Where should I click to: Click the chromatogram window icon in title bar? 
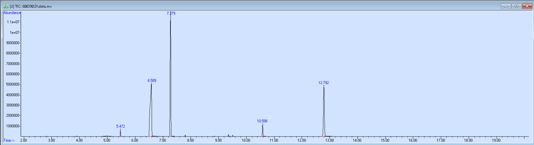6,6
